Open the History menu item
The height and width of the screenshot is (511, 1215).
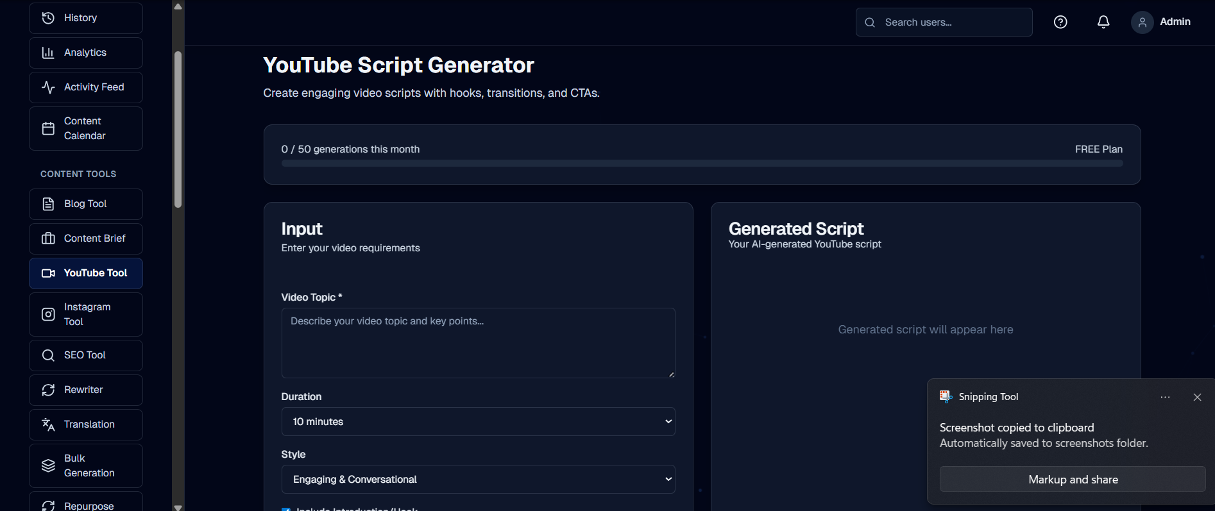[86, 18]
